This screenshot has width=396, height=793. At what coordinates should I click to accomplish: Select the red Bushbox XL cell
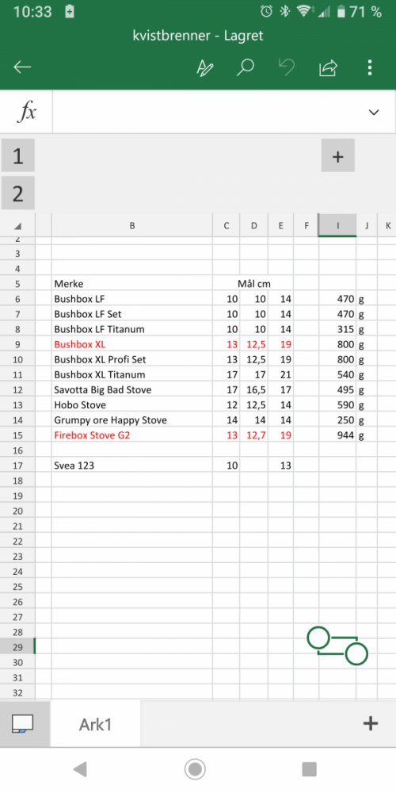131,344
